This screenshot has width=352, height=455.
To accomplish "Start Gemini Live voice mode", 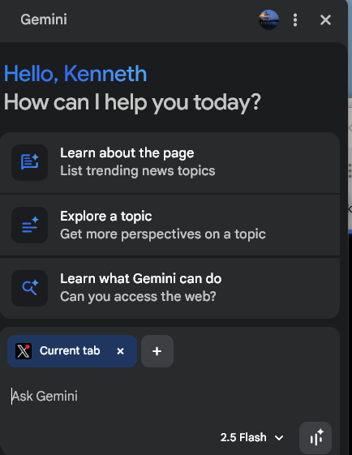I will coord(316,438).
